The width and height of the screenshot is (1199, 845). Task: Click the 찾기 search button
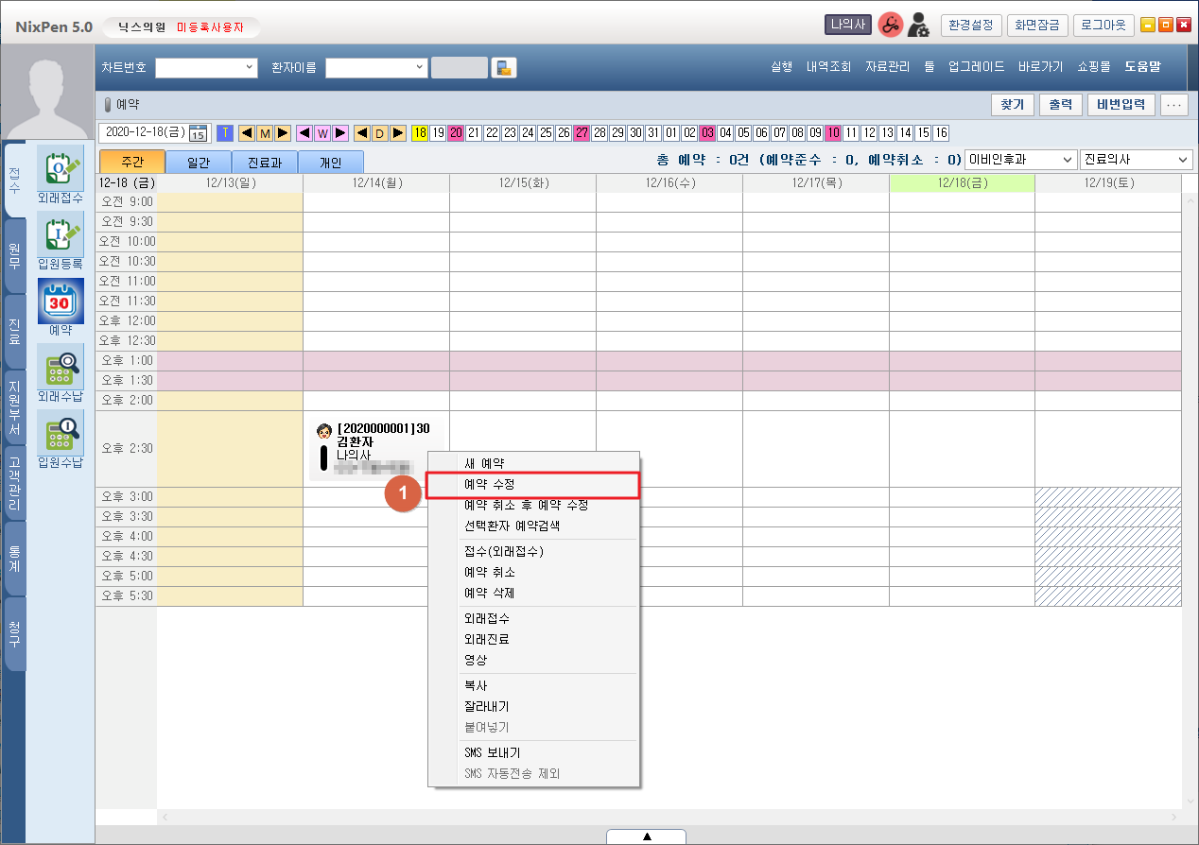[x=1012, y=104]
